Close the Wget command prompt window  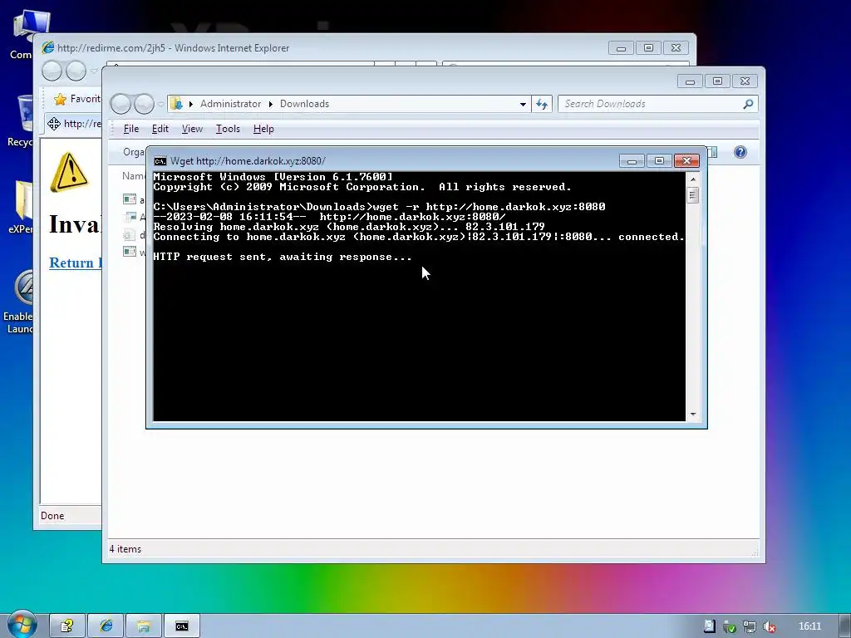coord(686,161)
